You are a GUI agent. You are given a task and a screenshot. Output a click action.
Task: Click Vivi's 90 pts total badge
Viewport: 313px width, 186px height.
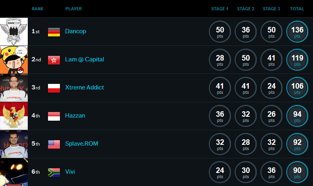(297, 172)
